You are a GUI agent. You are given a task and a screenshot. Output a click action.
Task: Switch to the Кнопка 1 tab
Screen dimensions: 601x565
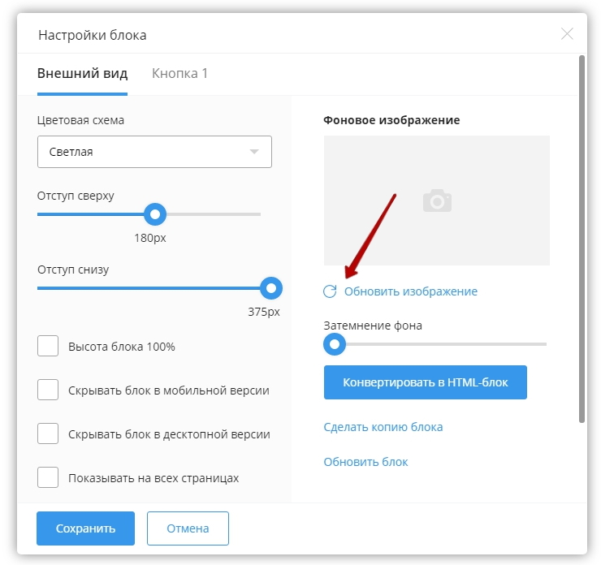179,74
